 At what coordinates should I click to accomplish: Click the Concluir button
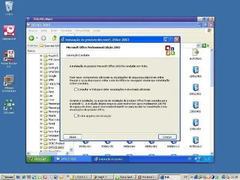coord(167,137)
